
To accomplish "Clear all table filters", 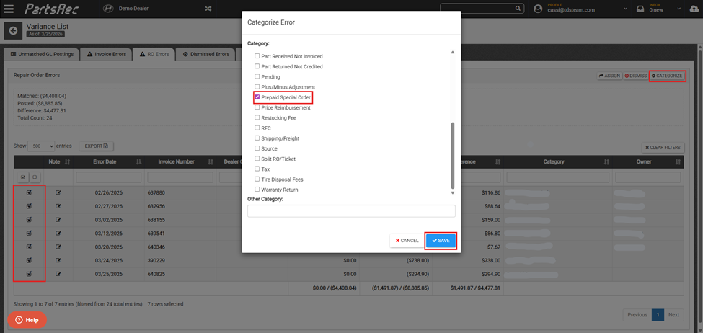I will (663, 148).
